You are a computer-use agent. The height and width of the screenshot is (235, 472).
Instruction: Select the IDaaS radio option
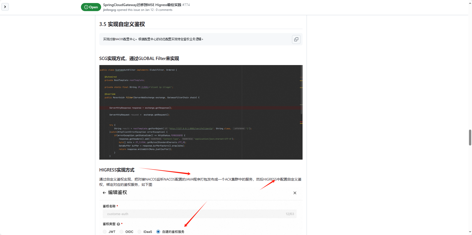tap(139, 232)
